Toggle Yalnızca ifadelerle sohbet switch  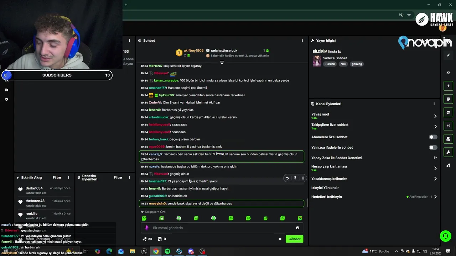(x=433, y=148)
